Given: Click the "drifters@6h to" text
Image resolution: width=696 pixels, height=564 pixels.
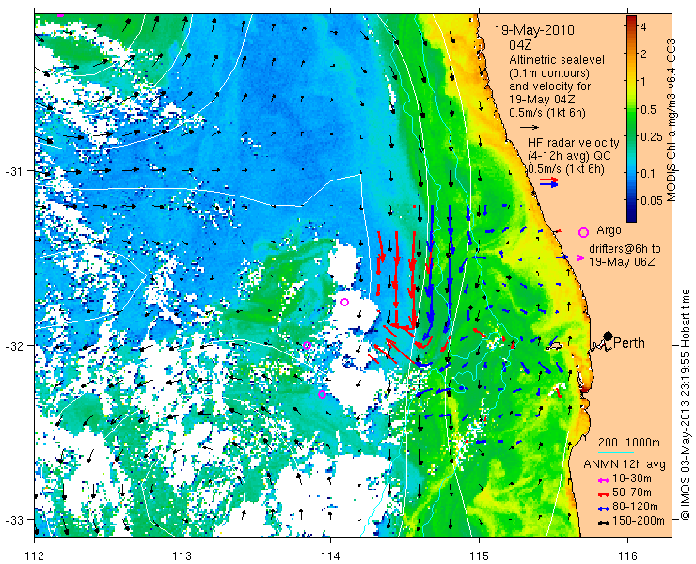Looking at the screenshot, I should pos(625,248).
